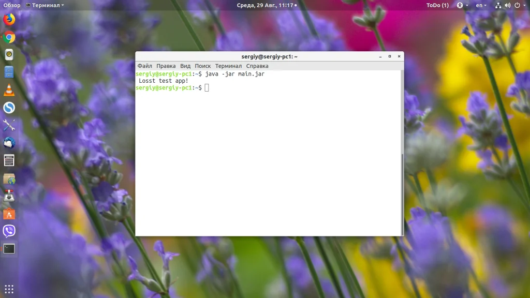The height and width of the screenshot is (298, 530).
Task: Launch Thunderbird mail from the dock
Action: point(9,143)
